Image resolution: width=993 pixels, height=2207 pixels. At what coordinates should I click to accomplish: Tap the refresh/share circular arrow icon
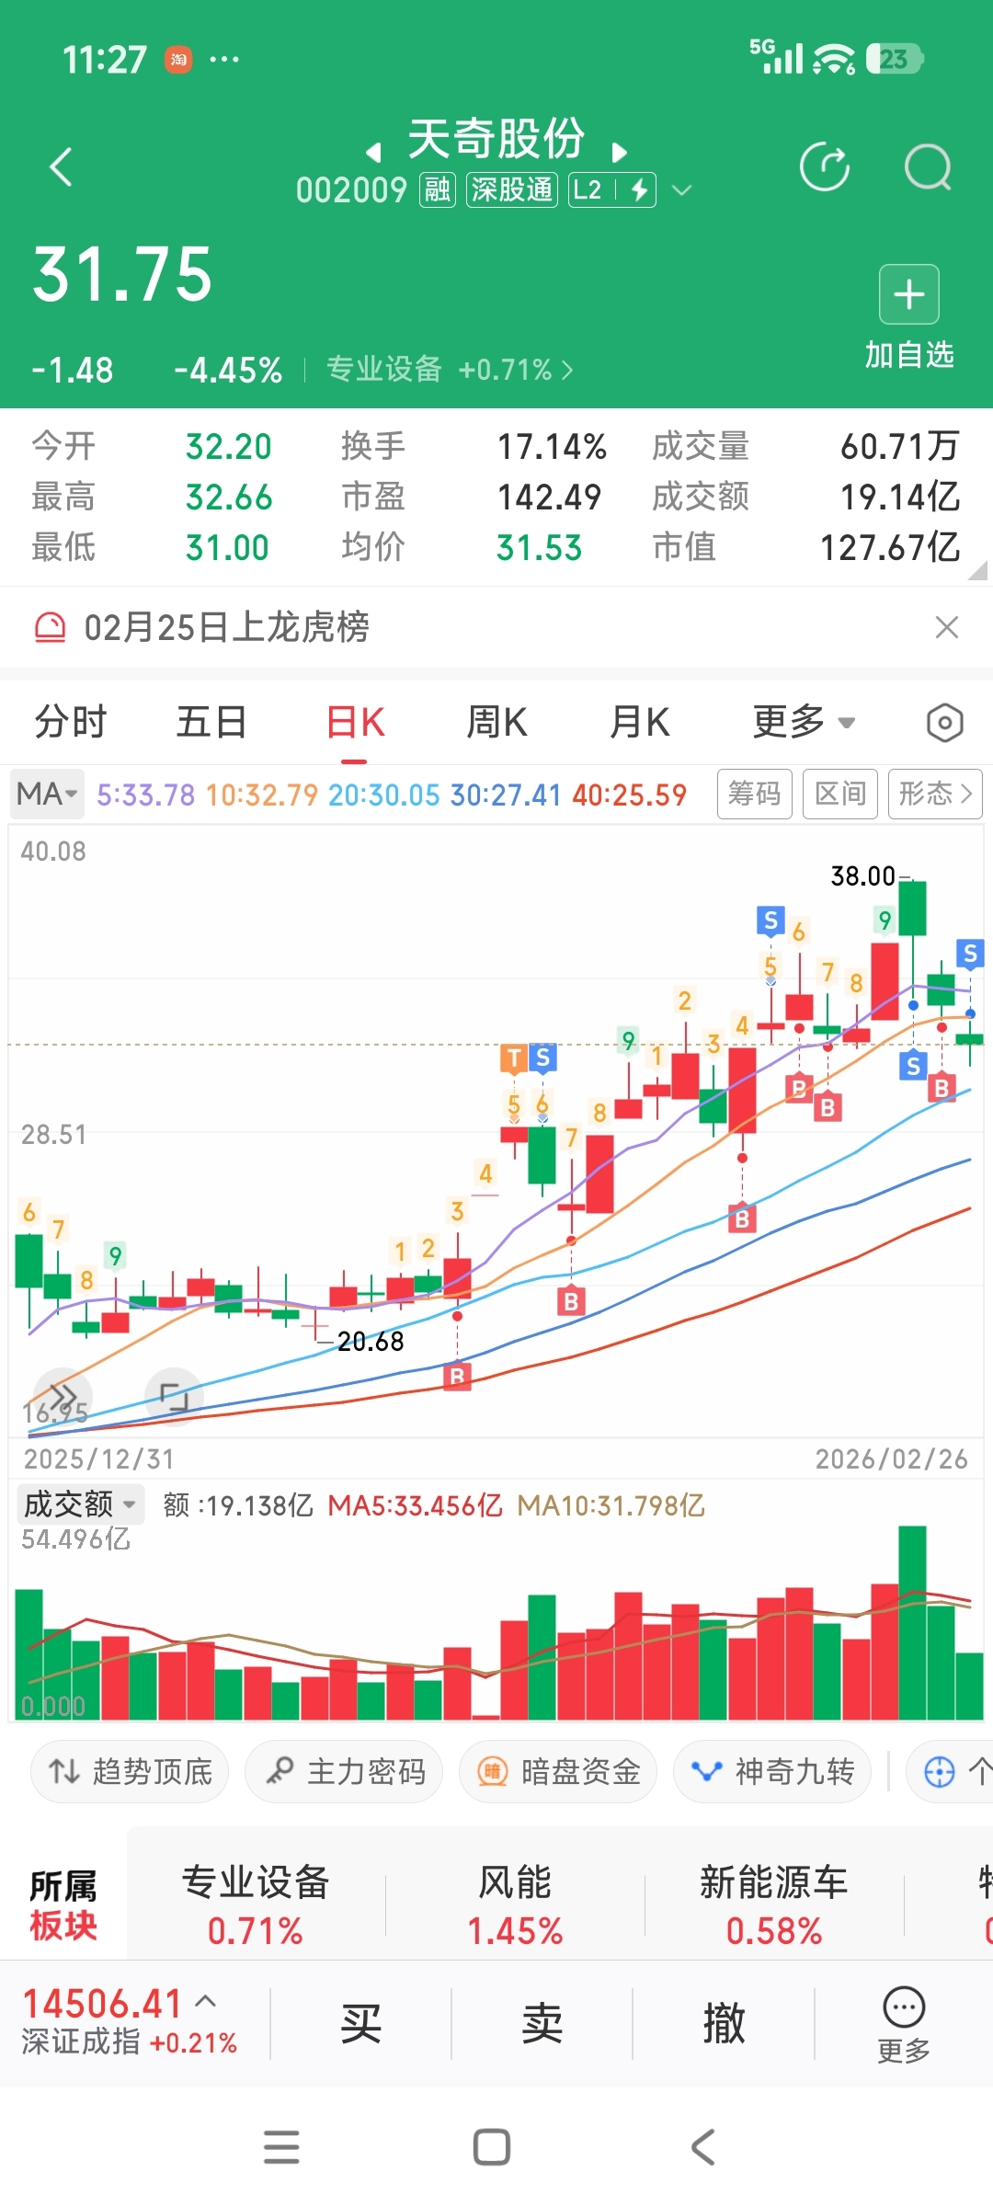click(x=825, y=167)
